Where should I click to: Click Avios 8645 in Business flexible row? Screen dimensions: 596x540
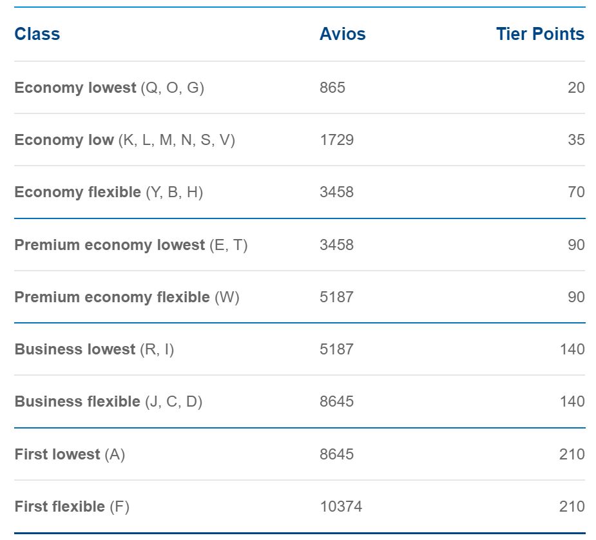(337, 401)
